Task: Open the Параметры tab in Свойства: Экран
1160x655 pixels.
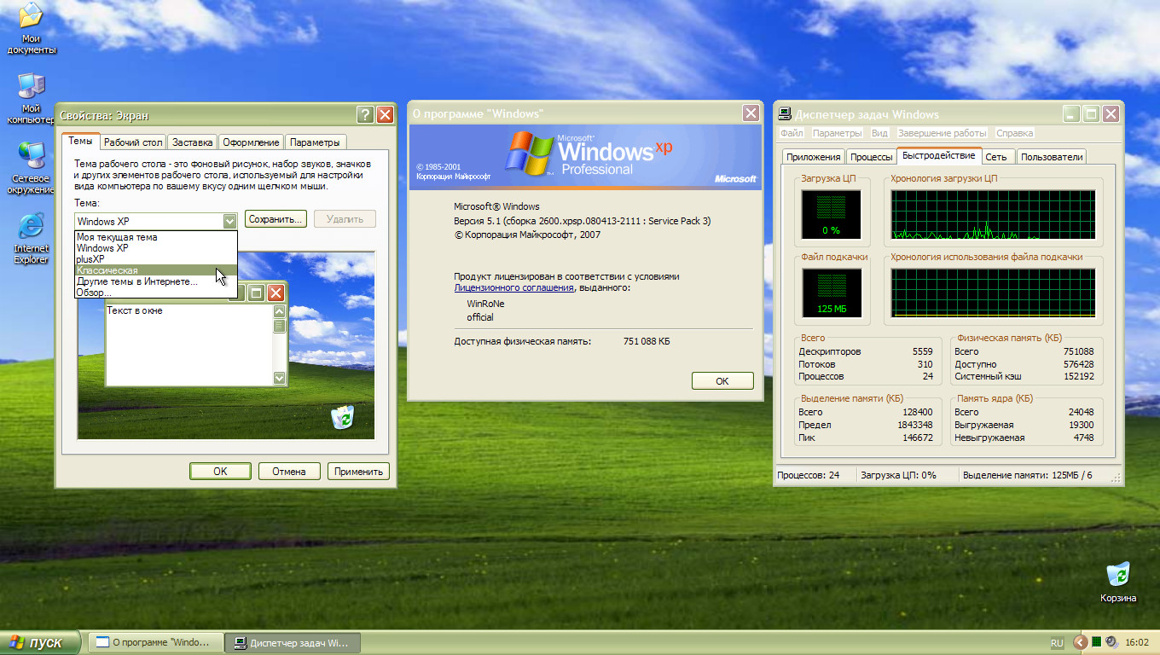Action: tap(315, 142)
